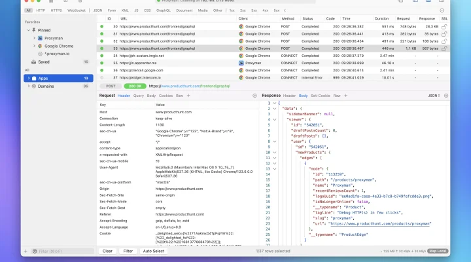Toggle the WebSocket protocol filter

(77, 10)
